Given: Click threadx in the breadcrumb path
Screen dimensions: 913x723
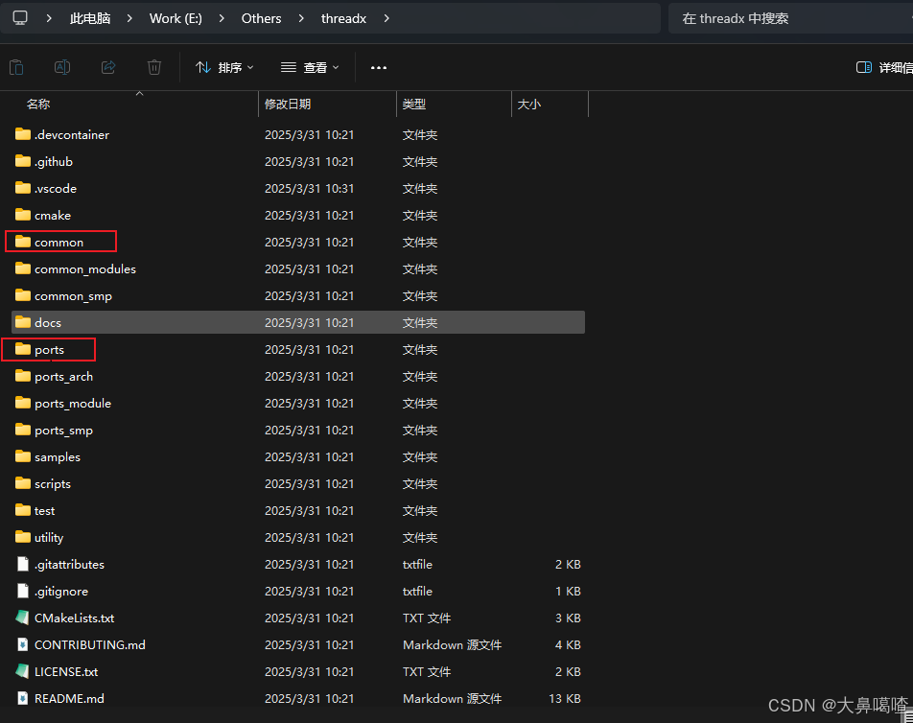Looking at the screenshot, I should [343, 18].
